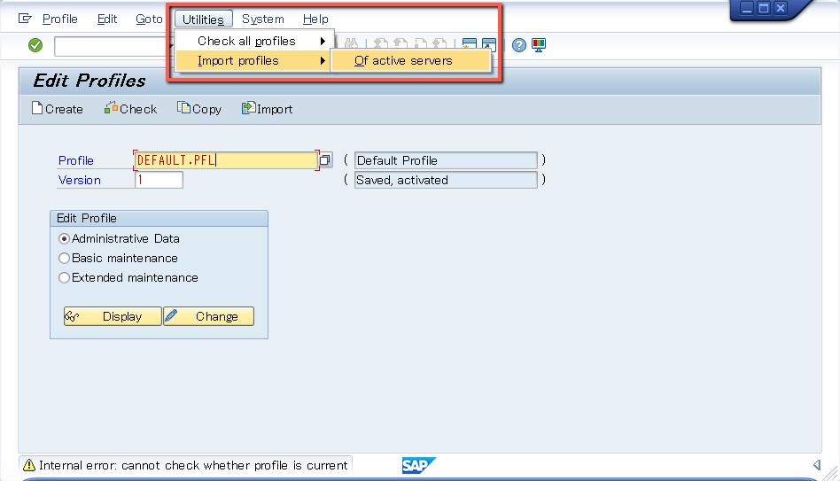Click the Edit Profiles screen title
This screenshot has width=840, height=481.
[x=89, y=81]
